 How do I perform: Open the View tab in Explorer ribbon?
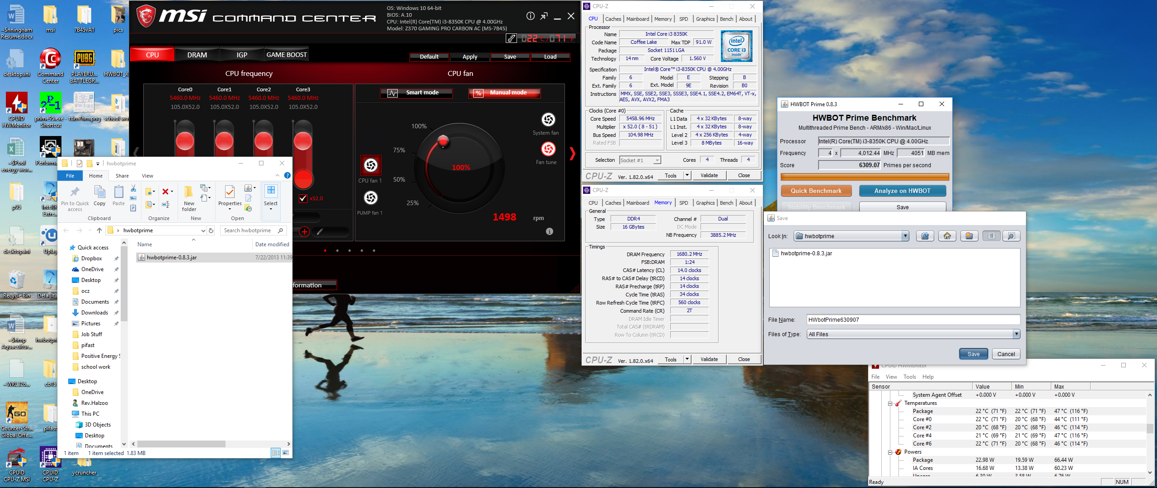(147, 176)
